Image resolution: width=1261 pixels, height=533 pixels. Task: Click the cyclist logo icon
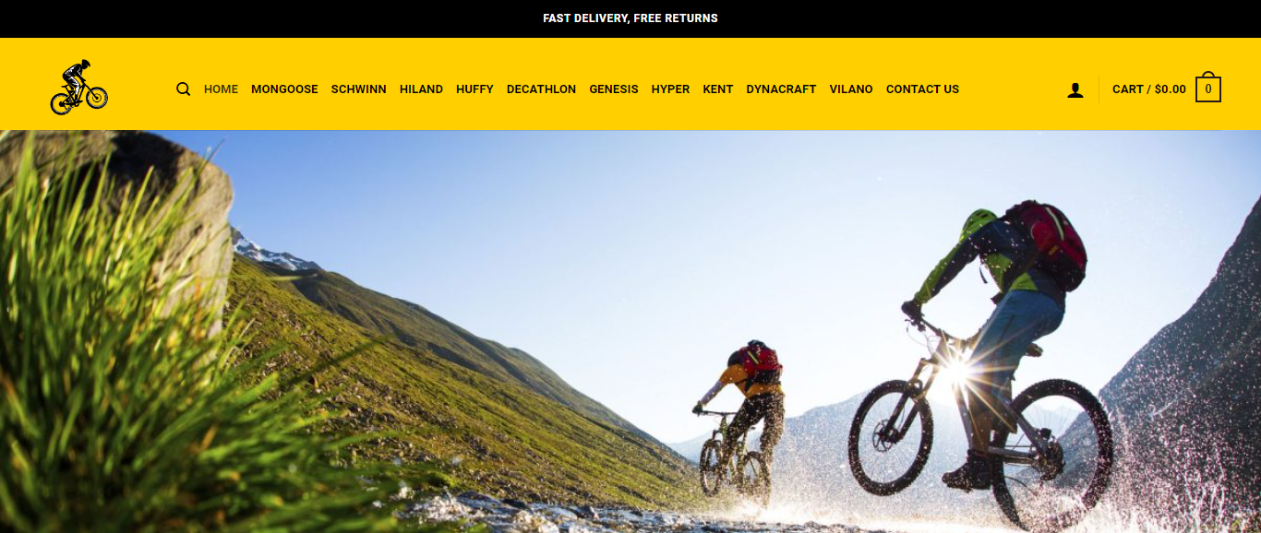click(79, 87)
